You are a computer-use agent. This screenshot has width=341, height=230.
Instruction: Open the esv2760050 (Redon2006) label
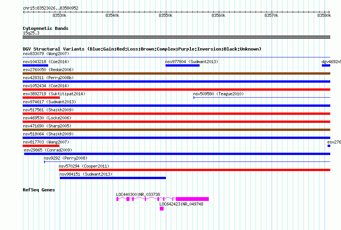coord(48,70)
